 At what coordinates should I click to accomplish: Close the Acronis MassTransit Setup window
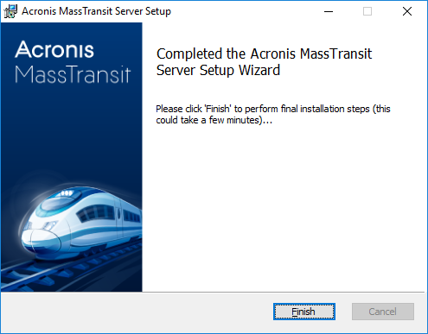click(x=407, y=11)
